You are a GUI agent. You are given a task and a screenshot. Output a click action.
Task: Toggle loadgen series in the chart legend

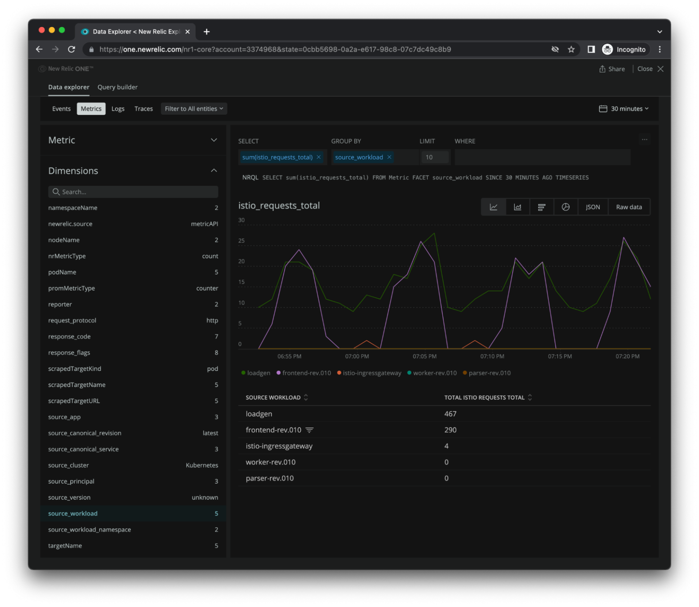click(256, 373)
